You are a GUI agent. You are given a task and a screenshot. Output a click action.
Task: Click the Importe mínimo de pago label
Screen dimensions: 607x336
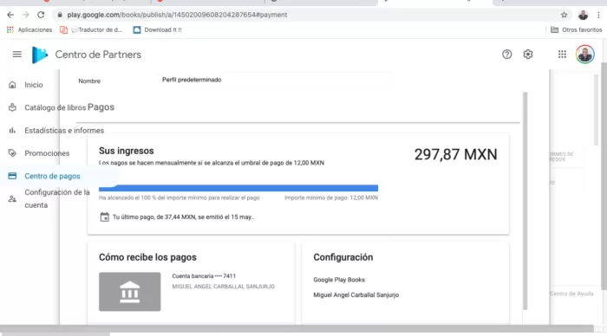click(x=331, y=197)
